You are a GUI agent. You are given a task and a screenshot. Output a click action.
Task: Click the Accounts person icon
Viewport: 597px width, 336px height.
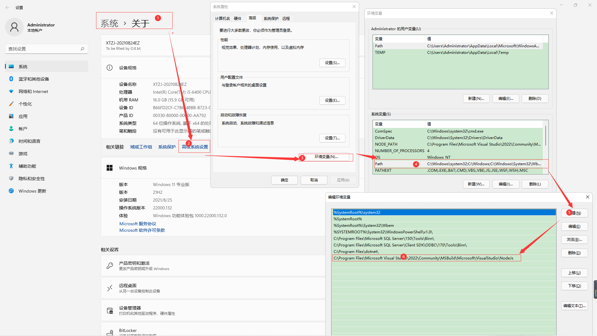[x=11, y=129]
